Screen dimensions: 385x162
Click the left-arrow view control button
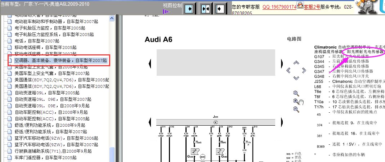[220, 9]
